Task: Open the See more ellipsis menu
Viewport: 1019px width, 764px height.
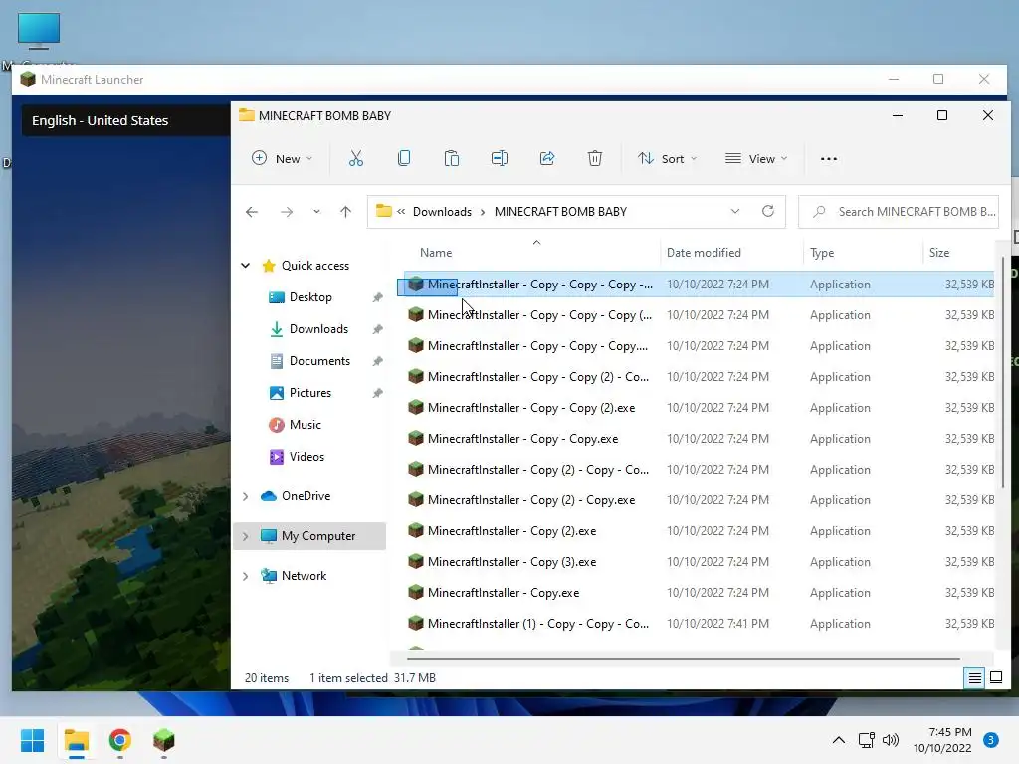Action: pyautogui.click(x=829, y=158)
